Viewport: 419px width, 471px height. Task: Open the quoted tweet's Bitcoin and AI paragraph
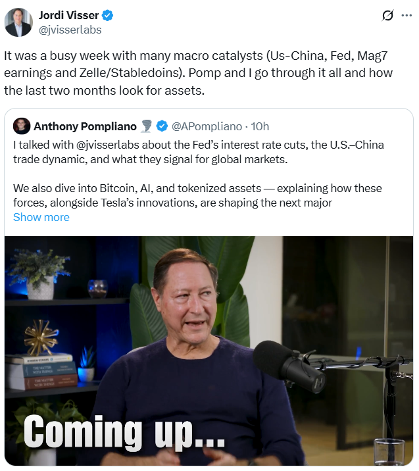197,195
